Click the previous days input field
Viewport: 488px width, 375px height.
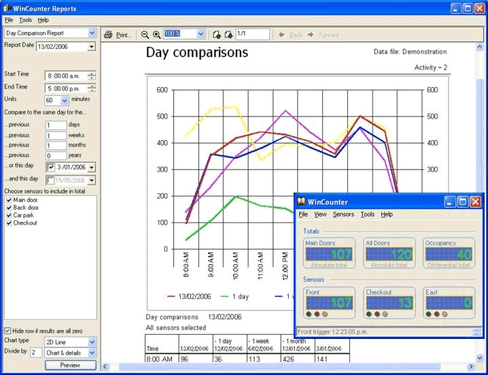(56, 125)
